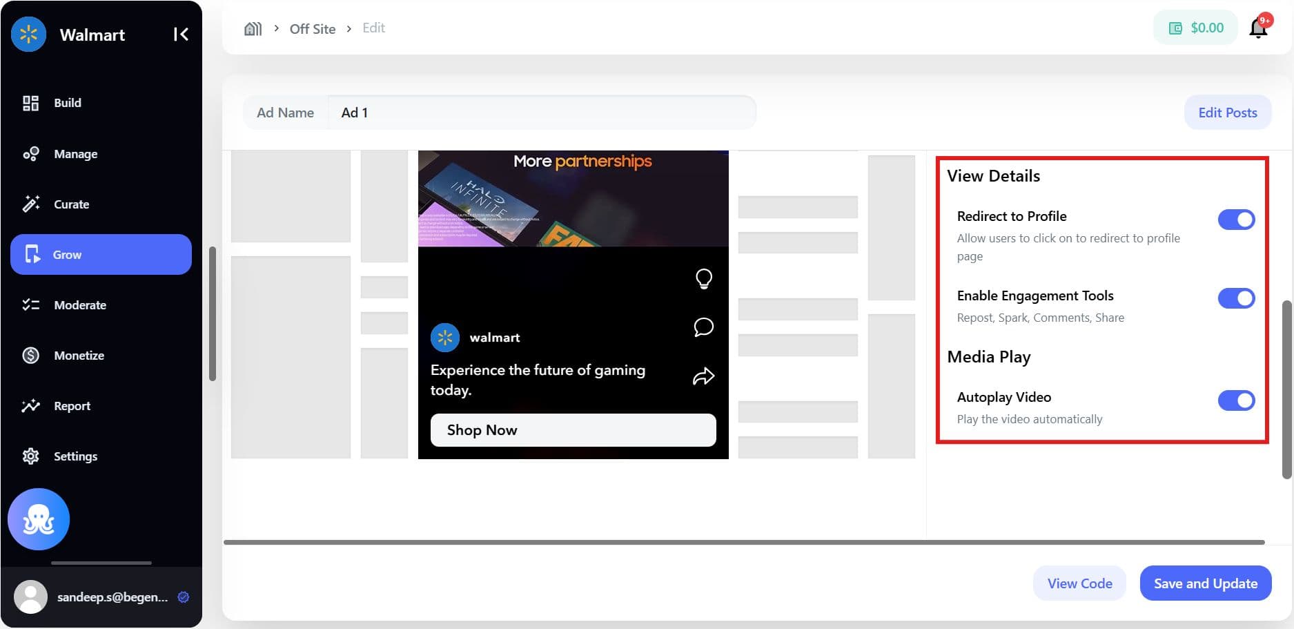
Task: Click the Monetize dollar icon
Action: click(x=30, y=356)
